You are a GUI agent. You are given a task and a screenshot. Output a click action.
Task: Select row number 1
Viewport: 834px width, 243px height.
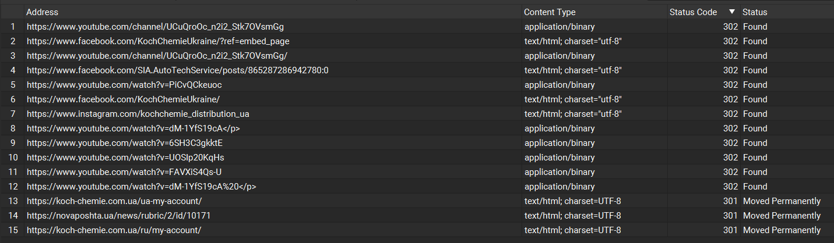(x=12, y=27)
